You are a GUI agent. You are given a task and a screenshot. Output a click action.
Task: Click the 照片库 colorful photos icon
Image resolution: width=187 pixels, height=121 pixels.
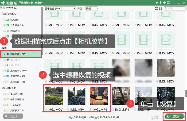pos(8,65)
